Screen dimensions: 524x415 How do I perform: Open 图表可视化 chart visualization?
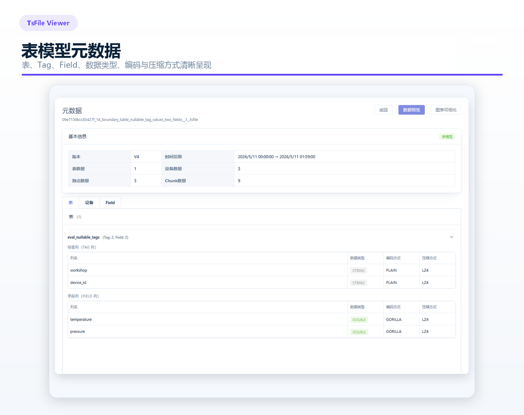coord(446,110)
